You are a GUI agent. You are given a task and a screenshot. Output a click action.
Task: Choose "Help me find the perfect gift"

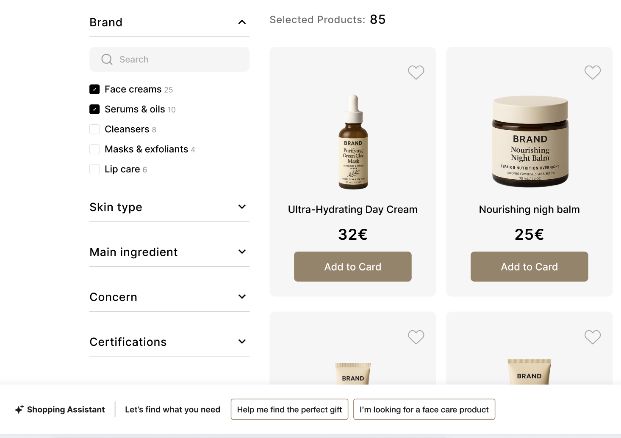(x=289, y=409)
